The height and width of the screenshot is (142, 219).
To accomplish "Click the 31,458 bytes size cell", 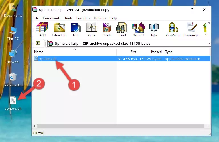I will (x=127, y=59).
